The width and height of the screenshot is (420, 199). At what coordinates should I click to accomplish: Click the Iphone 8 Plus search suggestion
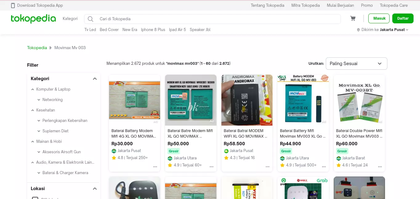tap(153, 30)
